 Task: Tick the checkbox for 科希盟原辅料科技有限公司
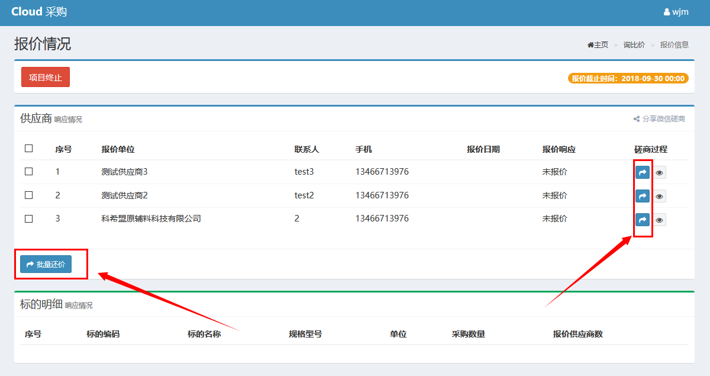coord(28,218)
